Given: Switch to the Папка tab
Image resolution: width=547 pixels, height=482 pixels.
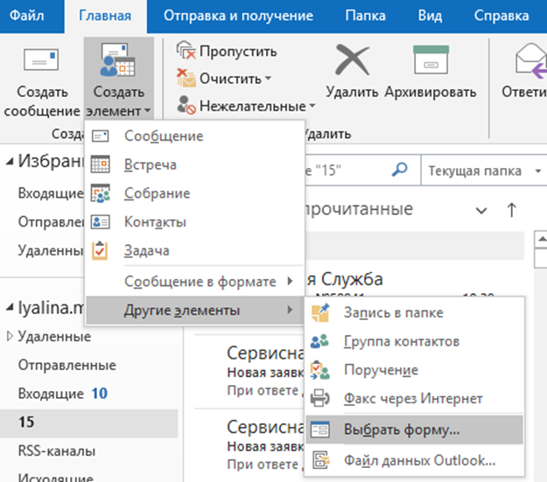Looking at the screenshot, I should pos(366,16).
